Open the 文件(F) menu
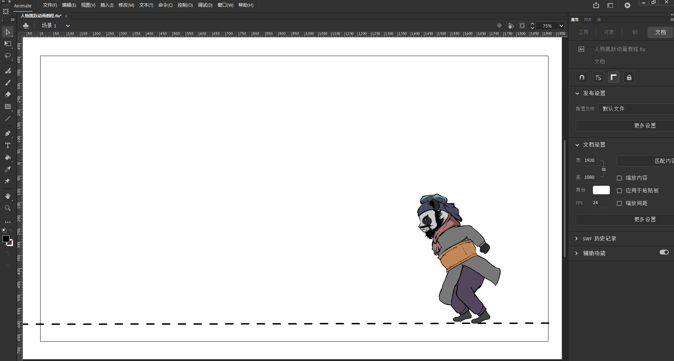The height and width of the screenshot is (361, 674). [50, 5]
